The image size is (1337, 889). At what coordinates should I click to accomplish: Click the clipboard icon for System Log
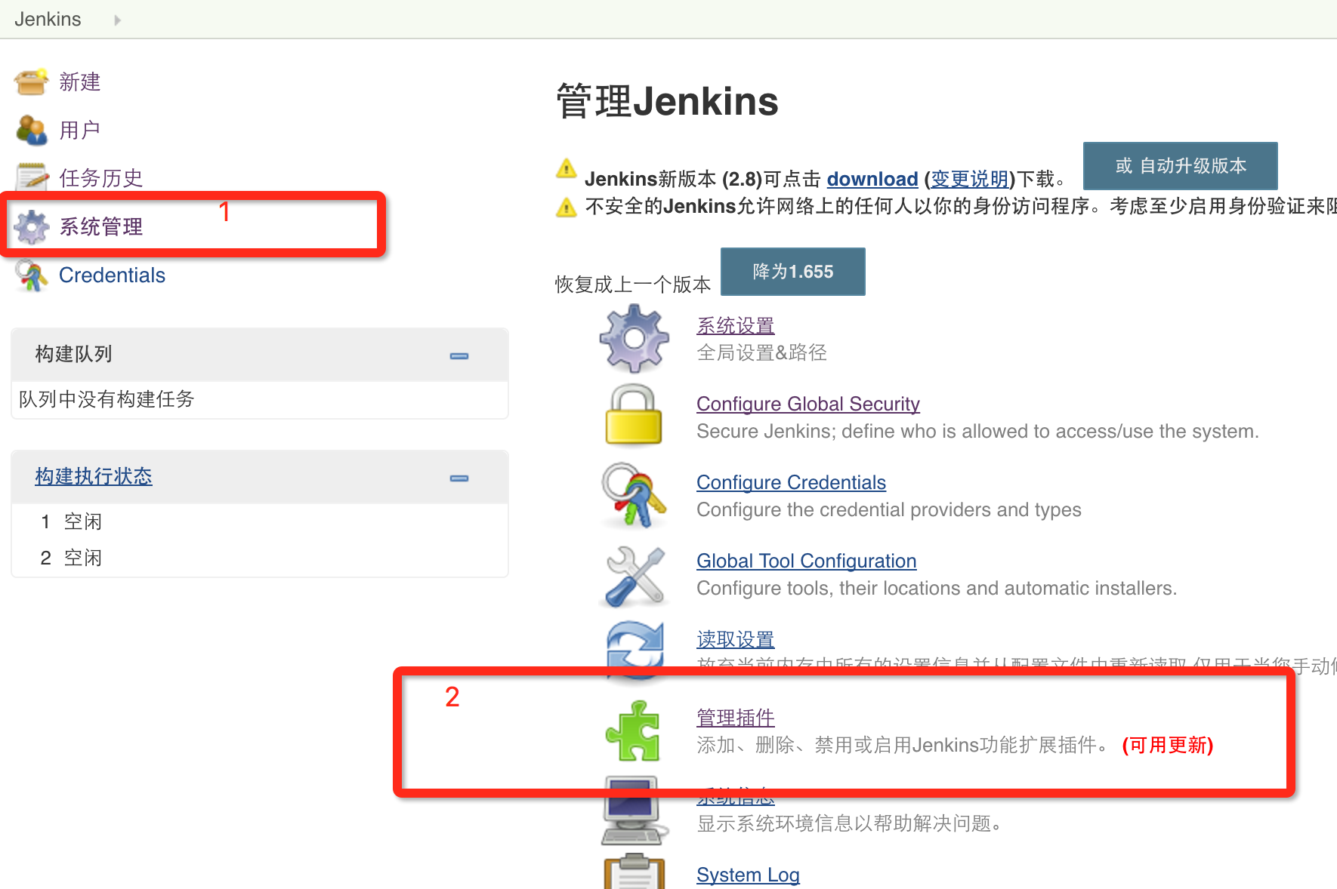tap(635, 871)
